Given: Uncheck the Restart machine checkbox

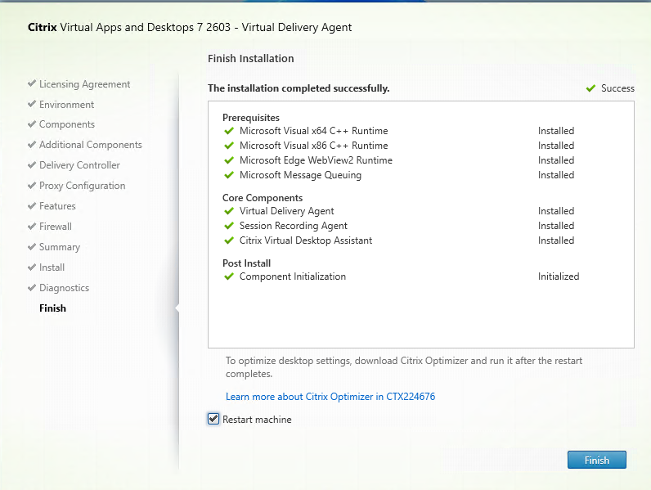Looking at the screenshot, I should (x=213, y=419).
